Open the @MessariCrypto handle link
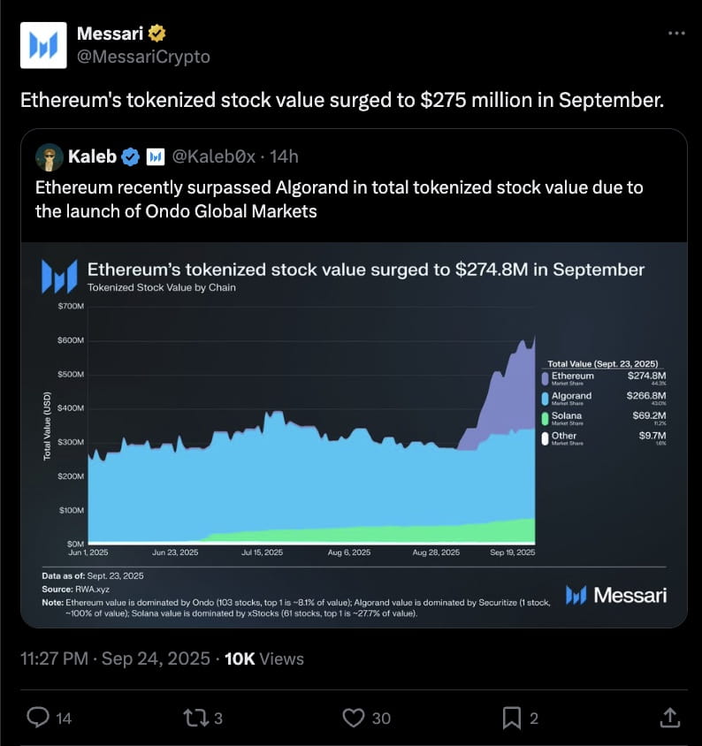This screenshot has height=746, width=702. point(143,57)
